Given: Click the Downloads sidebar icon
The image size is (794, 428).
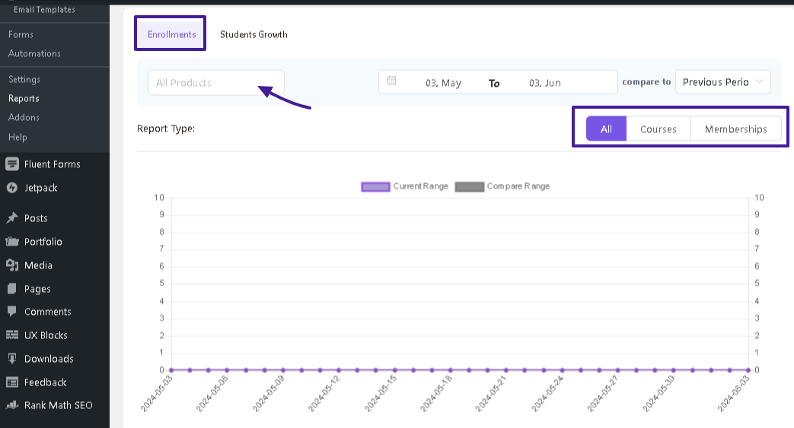Looking at the screenshot, I should tap(12, 359).
